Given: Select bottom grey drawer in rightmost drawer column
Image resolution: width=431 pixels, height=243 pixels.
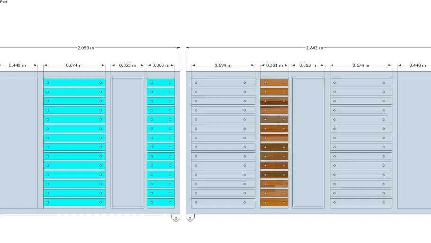Looking at the screenshot, I should 361,203.
